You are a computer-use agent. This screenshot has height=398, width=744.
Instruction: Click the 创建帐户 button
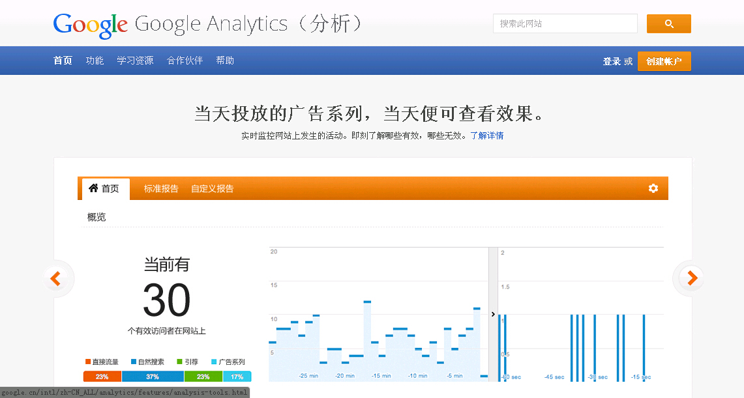pyautogui.click(x=664, y=61)
